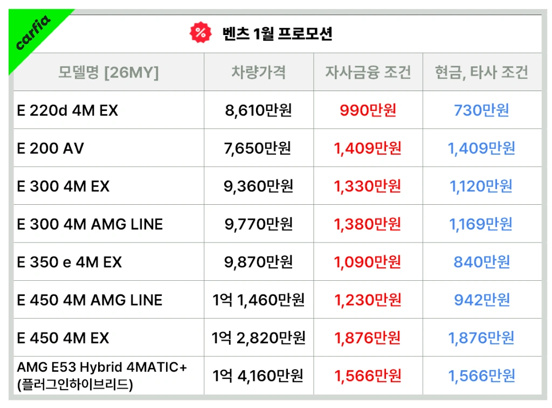Click the red 1,230만원 value

tap(368, 300)
